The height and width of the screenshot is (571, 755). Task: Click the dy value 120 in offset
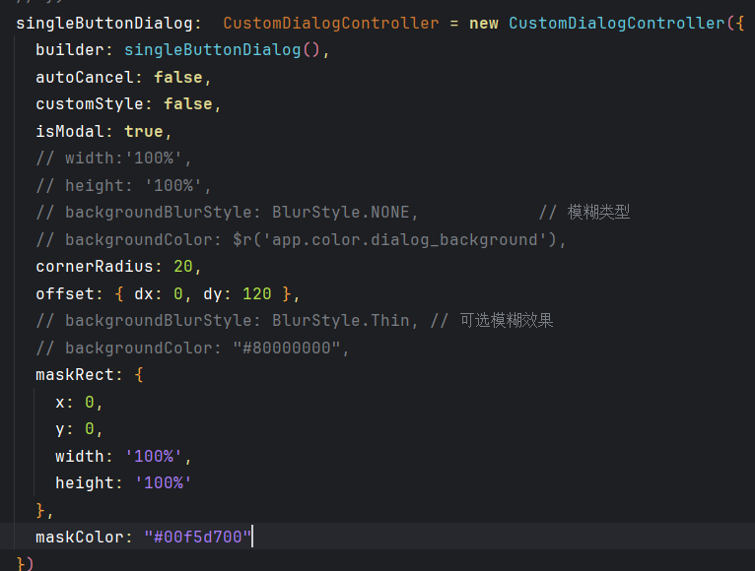[x=256, y=293]
